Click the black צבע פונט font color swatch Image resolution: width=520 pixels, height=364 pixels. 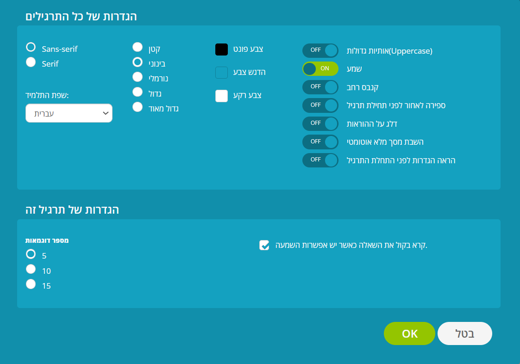(221, 49)
